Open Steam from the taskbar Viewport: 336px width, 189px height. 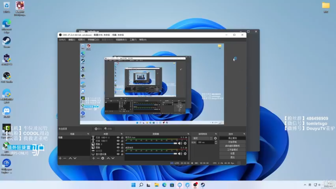tap(203, 185)
